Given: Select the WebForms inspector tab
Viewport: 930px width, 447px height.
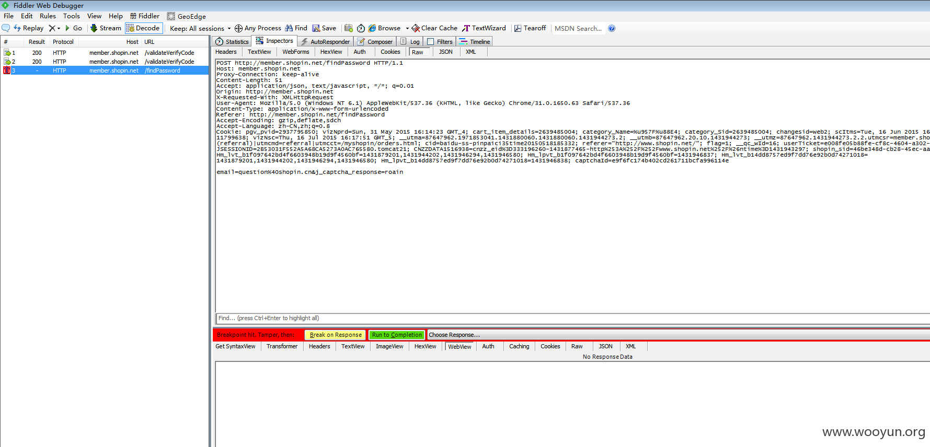Looking at the screenshot, I should coord(296,52).
